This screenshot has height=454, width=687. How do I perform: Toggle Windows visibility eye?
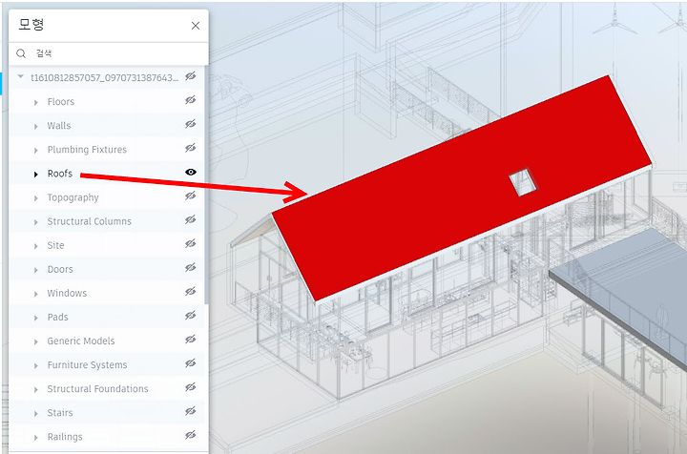point(190,292)
